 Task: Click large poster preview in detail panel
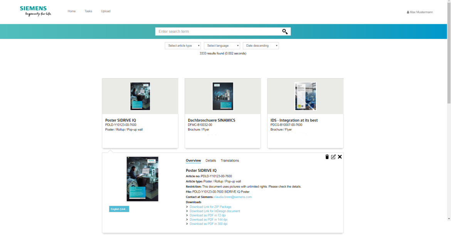click(x=142, y=179)
